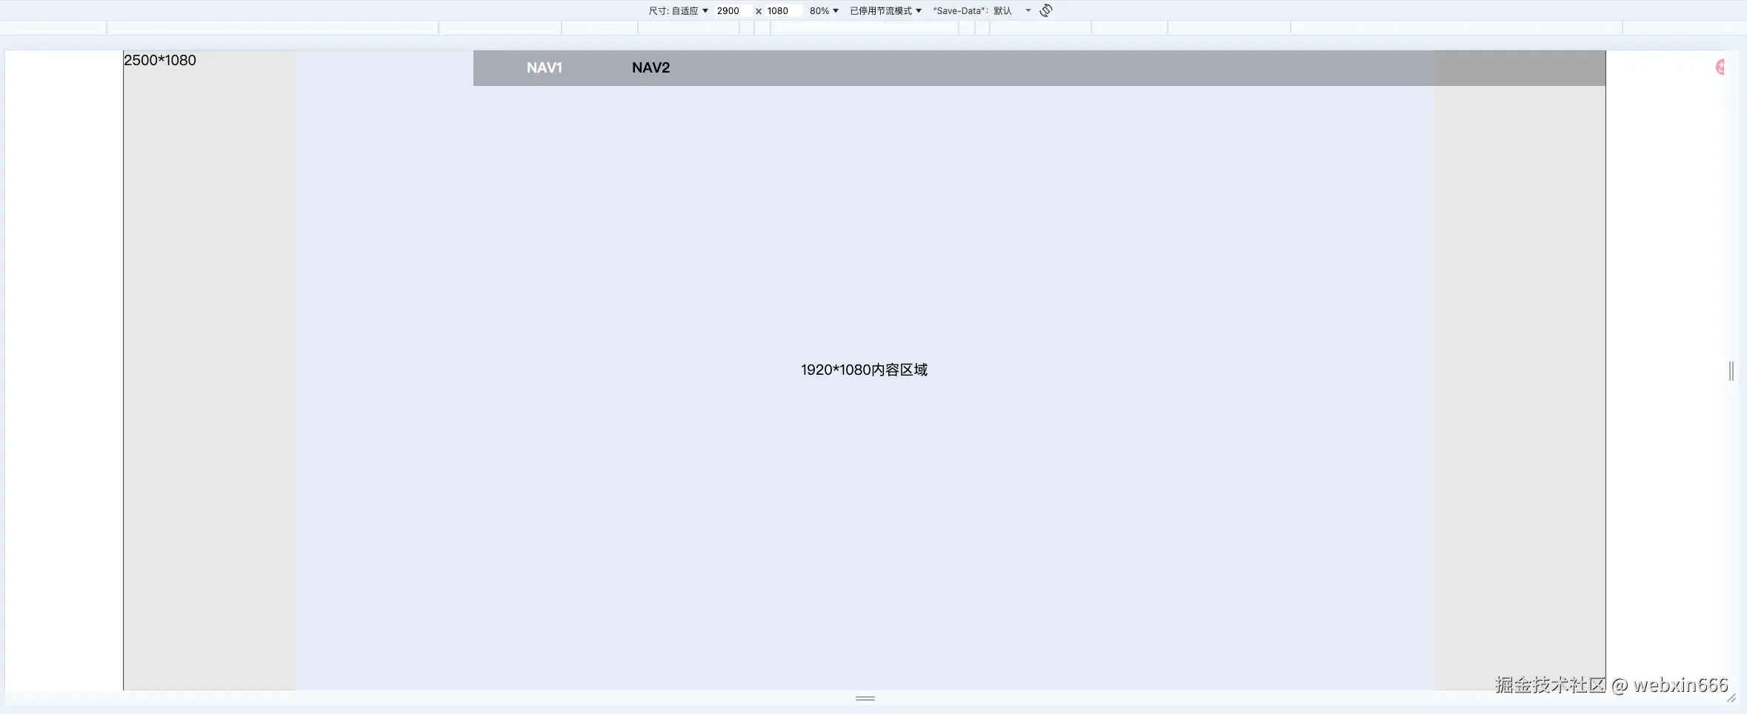The width and height of the screenshot is (1747, 714).
Task: Open the 80% zoom level dropdown
Action: tap(822, 10)
